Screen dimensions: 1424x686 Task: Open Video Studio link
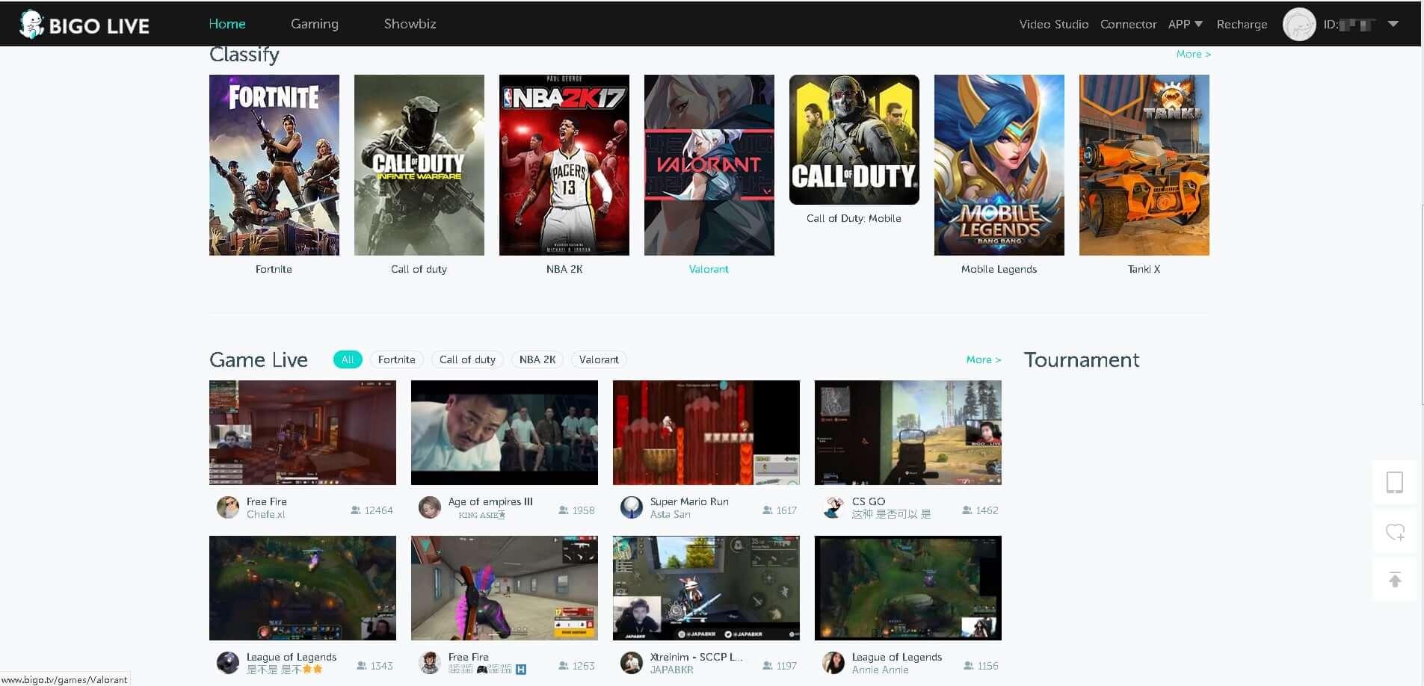point(1054,24)
